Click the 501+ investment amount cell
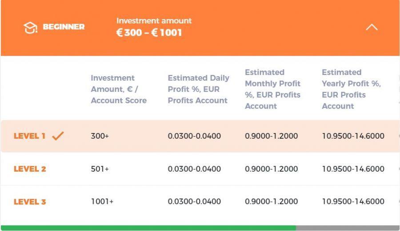 [100, 169]
